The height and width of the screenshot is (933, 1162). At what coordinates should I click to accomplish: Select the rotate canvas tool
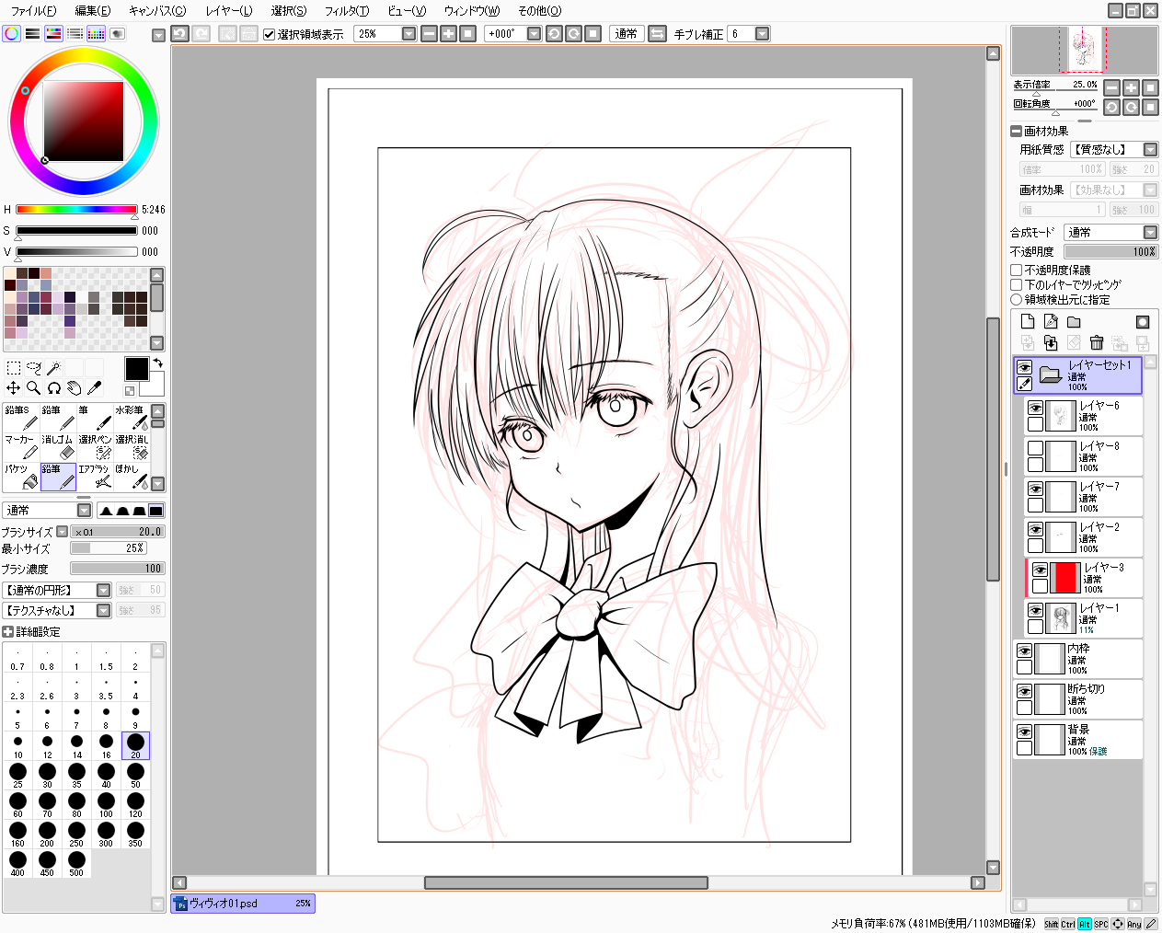pos(54,388)
